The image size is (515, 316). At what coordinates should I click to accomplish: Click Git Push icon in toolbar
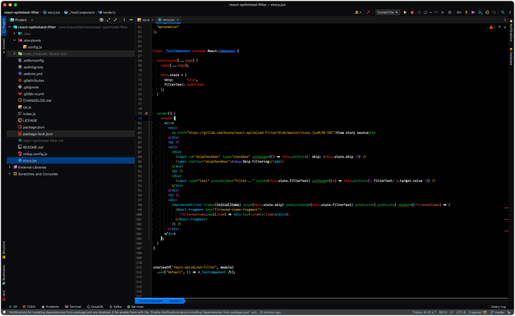pos(480,12)
